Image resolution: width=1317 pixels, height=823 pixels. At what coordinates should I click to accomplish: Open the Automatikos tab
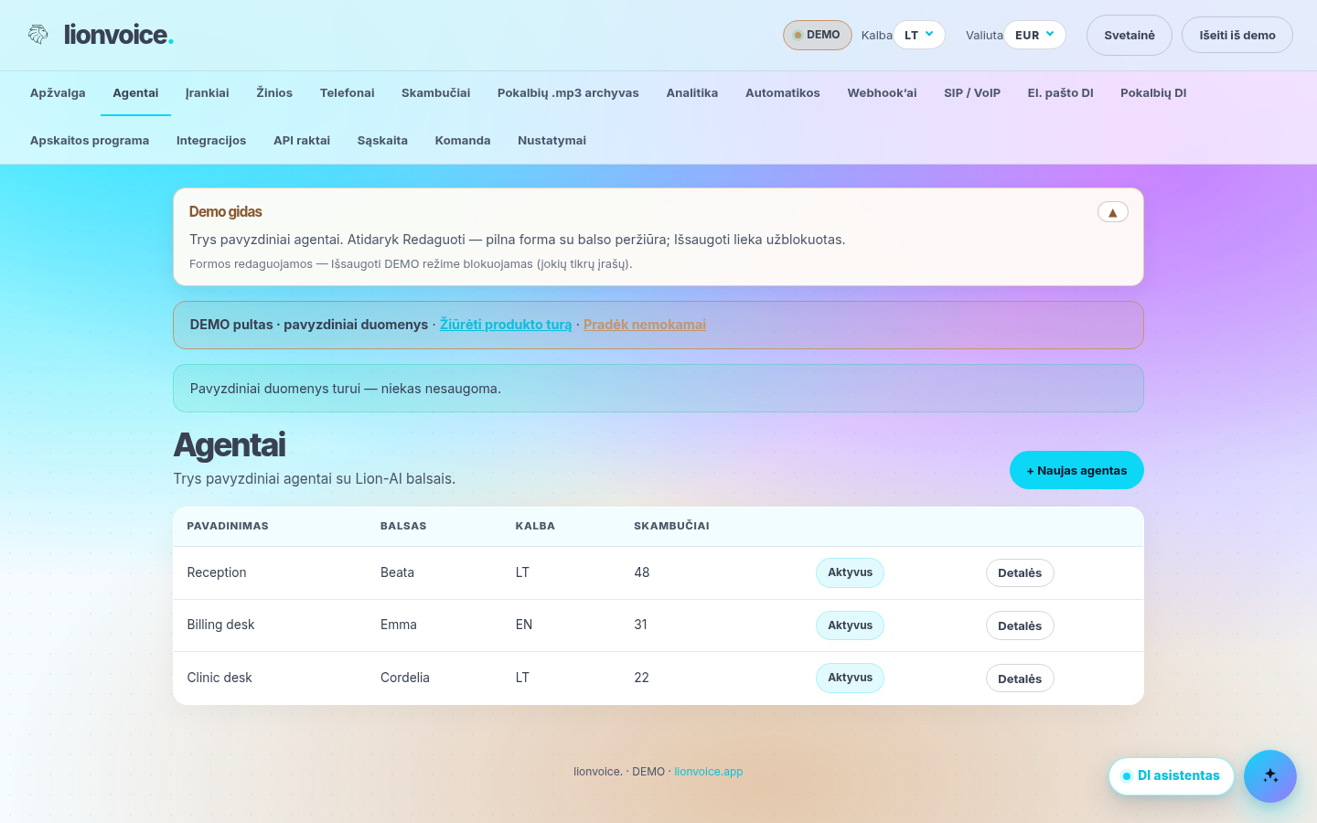[783, 92]
